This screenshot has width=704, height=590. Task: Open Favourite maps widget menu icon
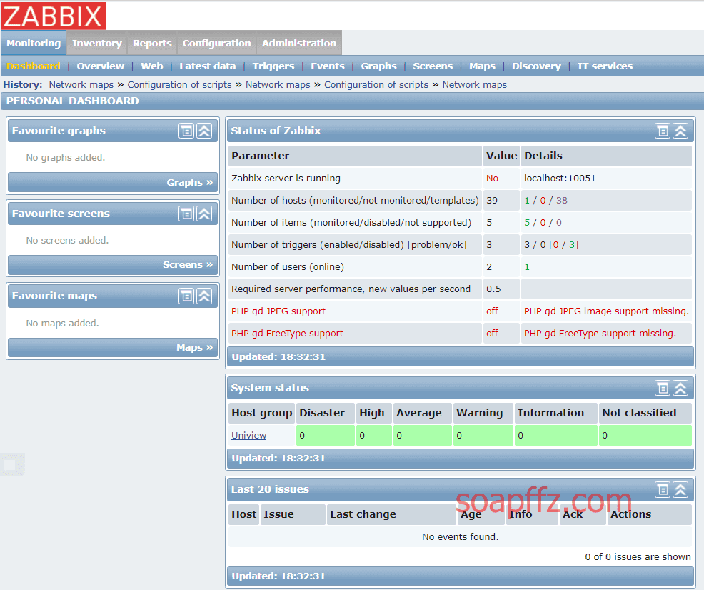coord(186,296)
